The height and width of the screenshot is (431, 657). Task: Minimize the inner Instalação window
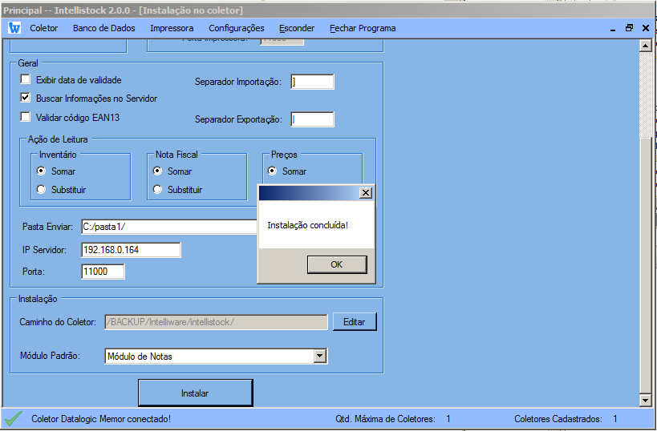(x=613, y=29)
